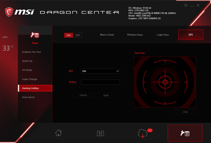The image size is (211, 143).
Task: Open Graphics Fan Tool in sidebar
Action: pos(31,52)
